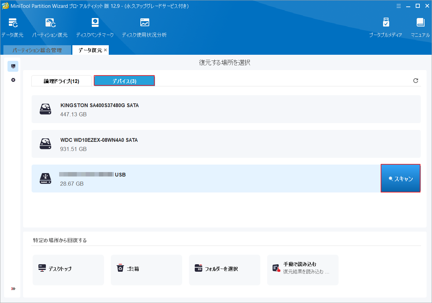This screenshot has width=432, height=303.
Task: Select the monitor icon in left sidebar
Action: click(x=13, y=66)
